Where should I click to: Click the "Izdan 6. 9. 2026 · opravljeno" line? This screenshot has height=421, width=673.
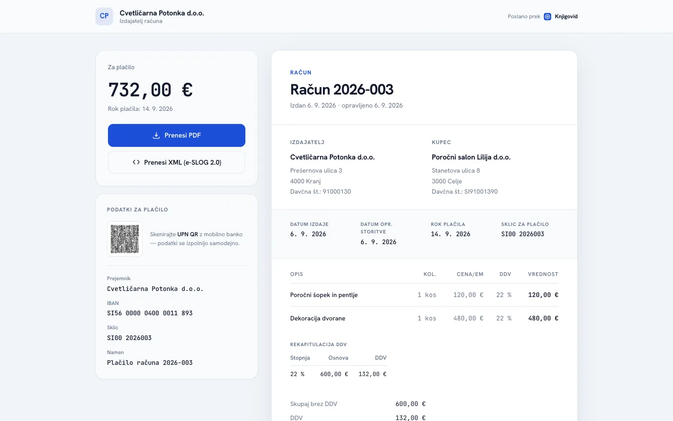(346, 106)
